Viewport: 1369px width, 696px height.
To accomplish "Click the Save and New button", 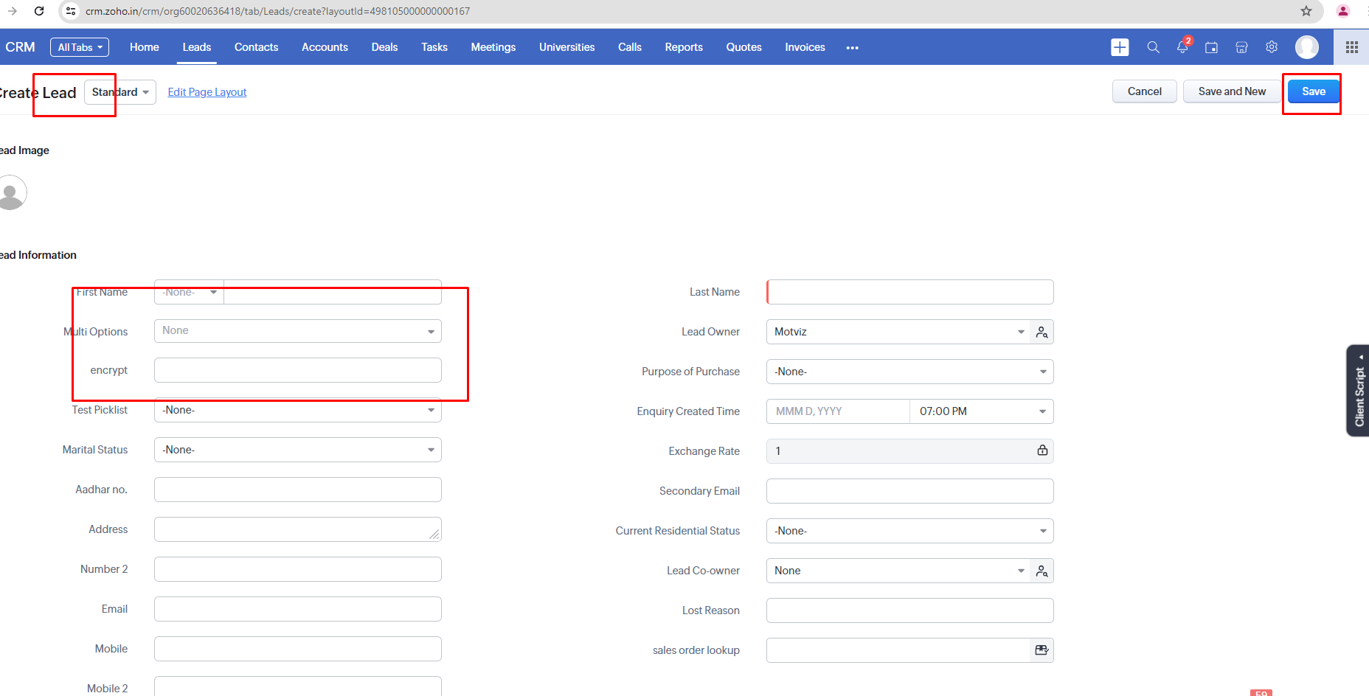I will click(1232, 91).
